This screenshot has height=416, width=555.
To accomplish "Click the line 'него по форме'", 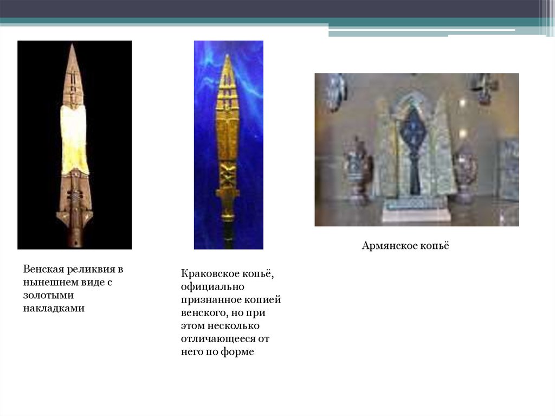I will (217, 352).
